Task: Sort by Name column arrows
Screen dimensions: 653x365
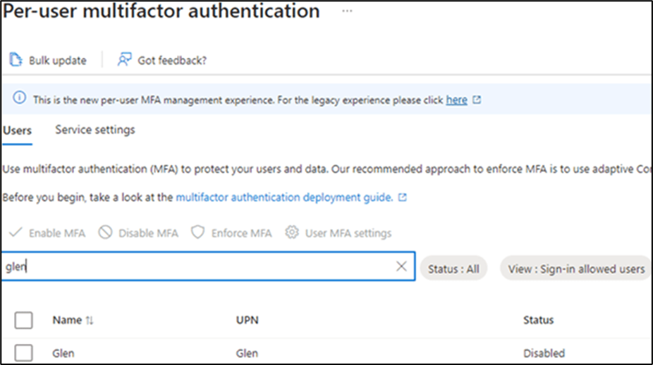Action: 89,321
